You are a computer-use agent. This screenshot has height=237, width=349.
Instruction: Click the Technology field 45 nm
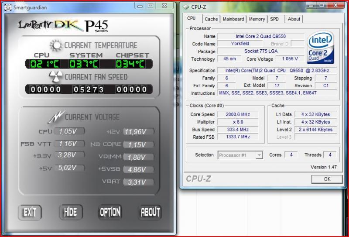click(x=229, y=59)
